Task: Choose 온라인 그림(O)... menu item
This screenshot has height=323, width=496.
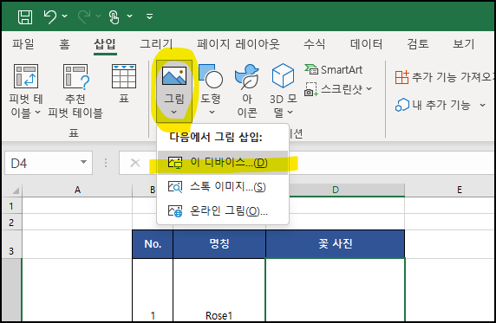Action: click(223, 210)
